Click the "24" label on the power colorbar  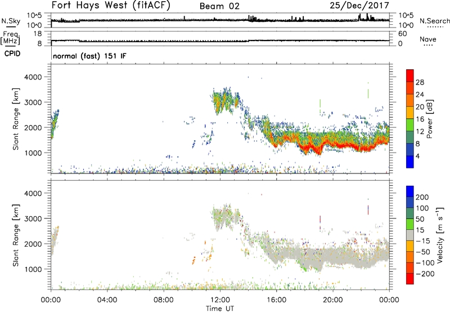click(420, 95)
